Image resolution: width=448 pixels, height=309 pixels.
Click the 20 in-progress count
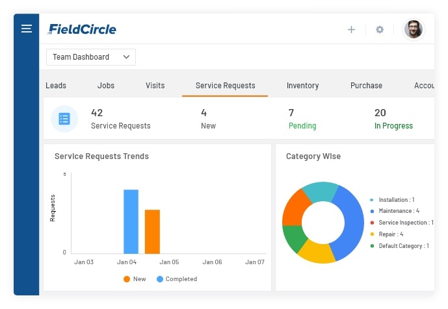(380, 113)
